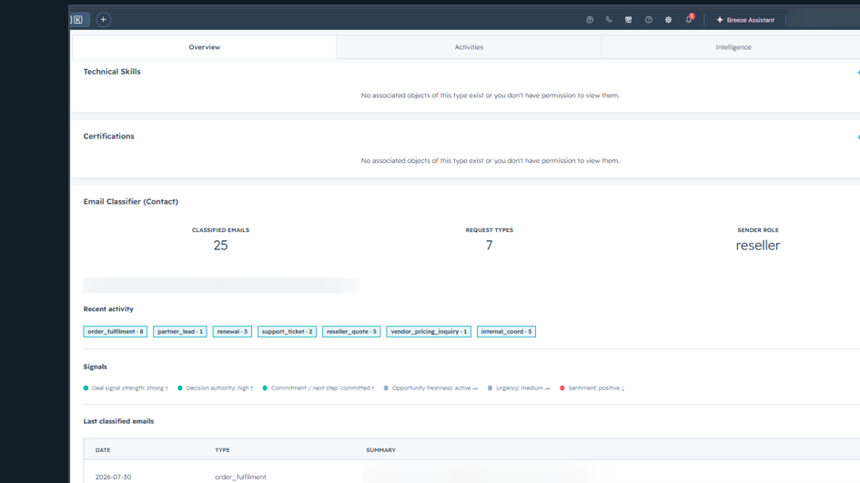Select the internal_coord · 5 tag
This screenshot has height=483, width=860.
click(x=506, y=332)
